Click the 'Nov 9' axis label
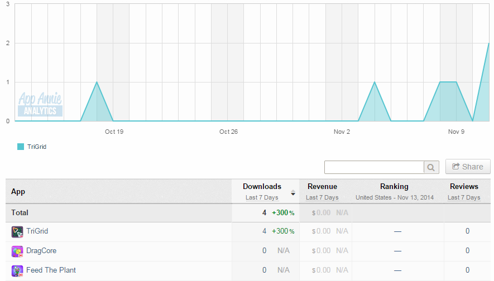This screenshot has width=494, height=281. (456, 132)
